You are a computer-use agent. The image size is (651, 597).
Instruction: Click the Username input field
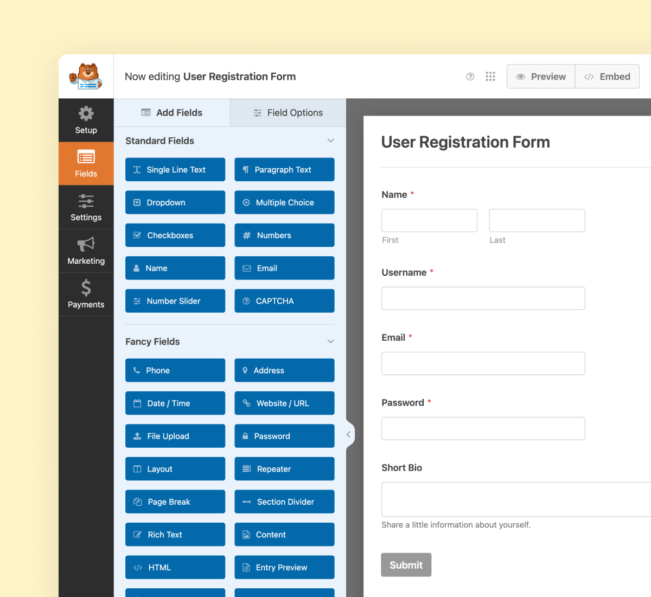point(483,298)
